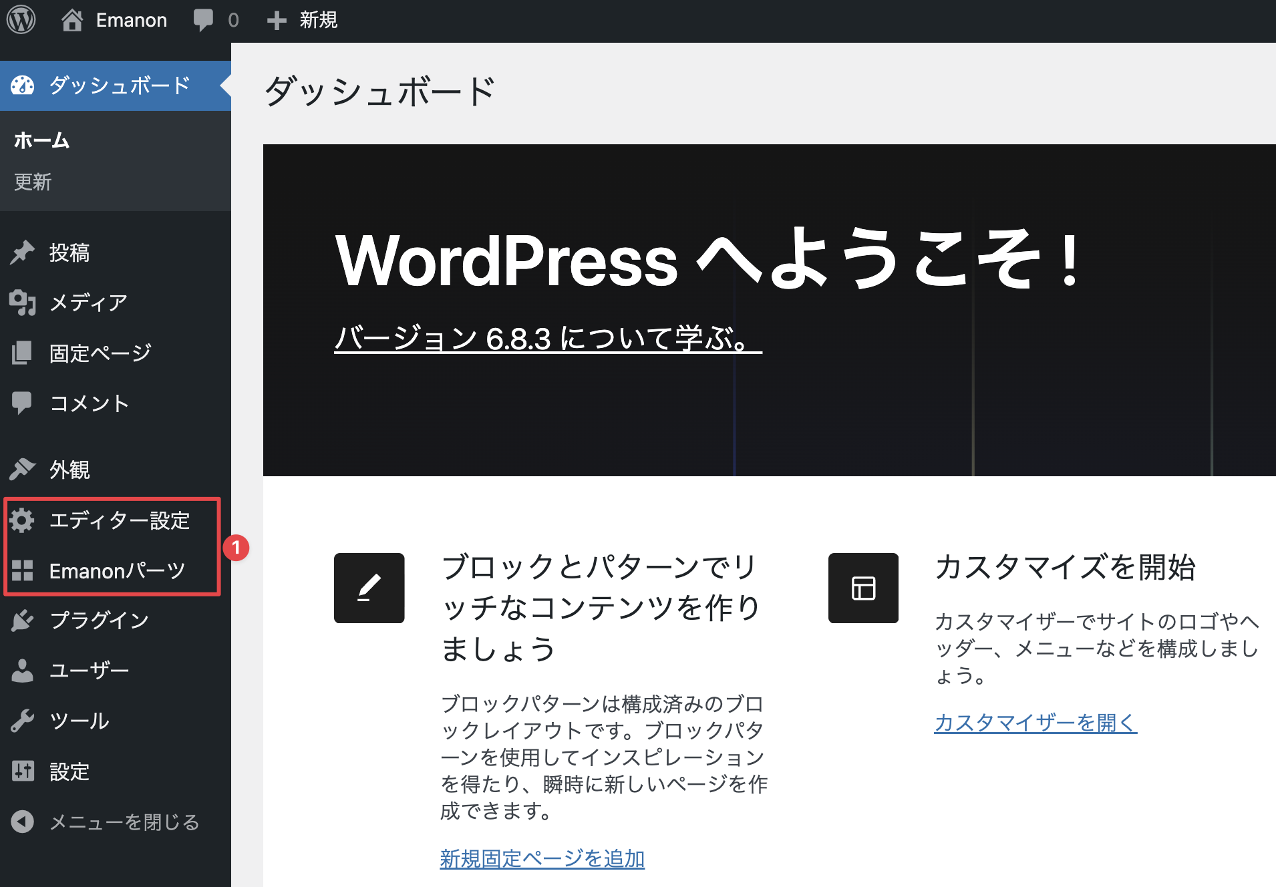This screenshot has width=1276, height=887.
Task: Click the pushpin icon for 投稿
Action: coord(22,252)
